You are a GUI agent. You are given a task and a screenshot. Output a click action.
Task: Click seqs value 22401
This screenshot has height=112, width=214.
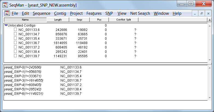pos(83,52)
